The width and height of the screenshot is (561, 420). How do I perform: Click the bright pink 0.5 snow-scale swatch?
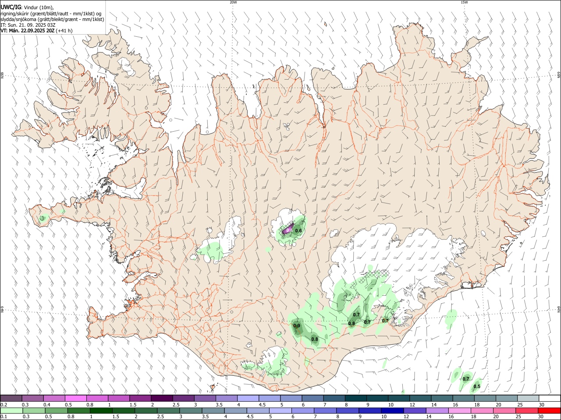(75, 399)
